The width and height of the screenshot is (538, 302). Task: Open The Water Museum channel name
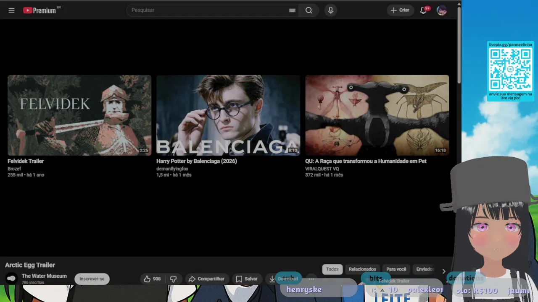(44, 276)
